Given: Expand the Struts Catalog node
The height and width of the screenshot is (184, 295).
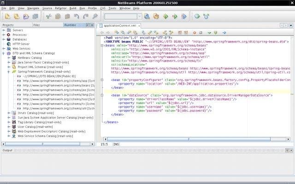Looking at the screenshot, I should point(9,113).
